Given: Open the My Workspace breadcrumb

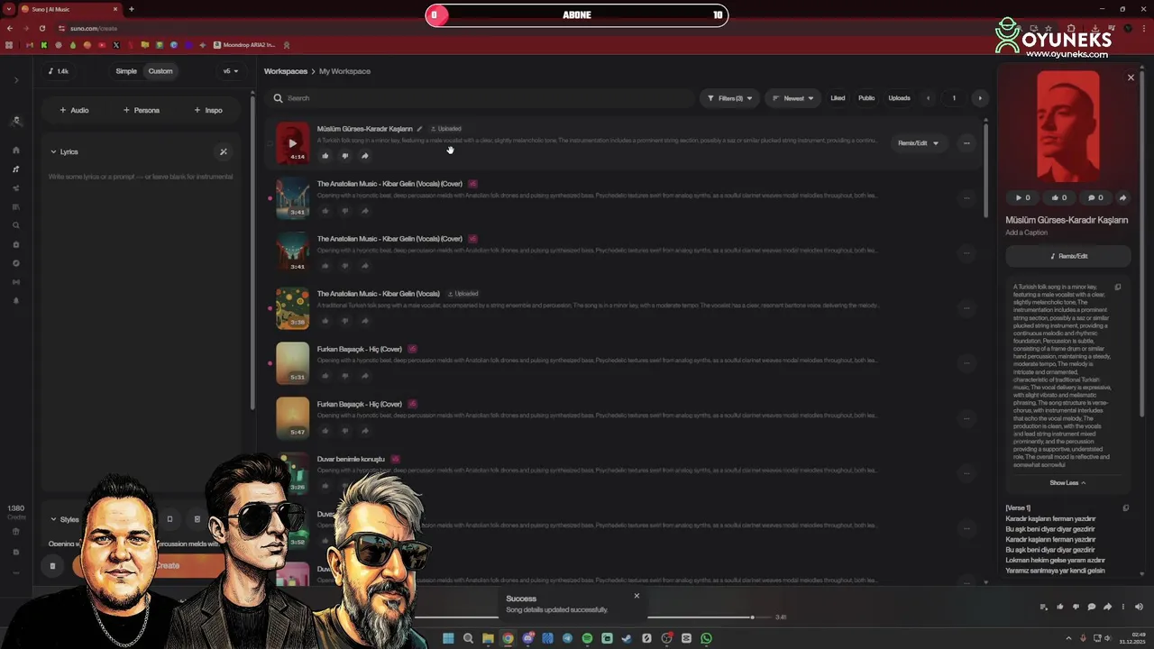Looking at the screenshot, I should [344, 71].
